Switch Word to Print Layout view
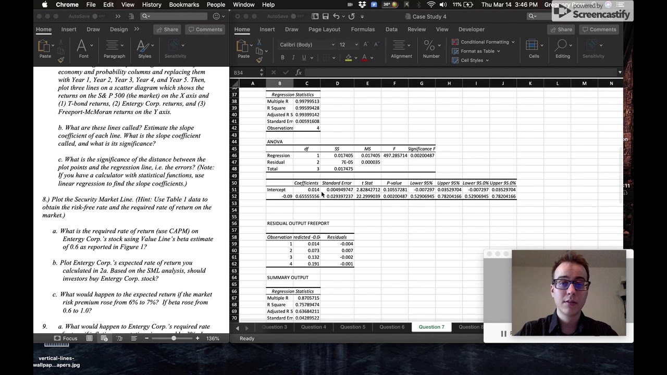The image size is (667, 375). (90, 339)
